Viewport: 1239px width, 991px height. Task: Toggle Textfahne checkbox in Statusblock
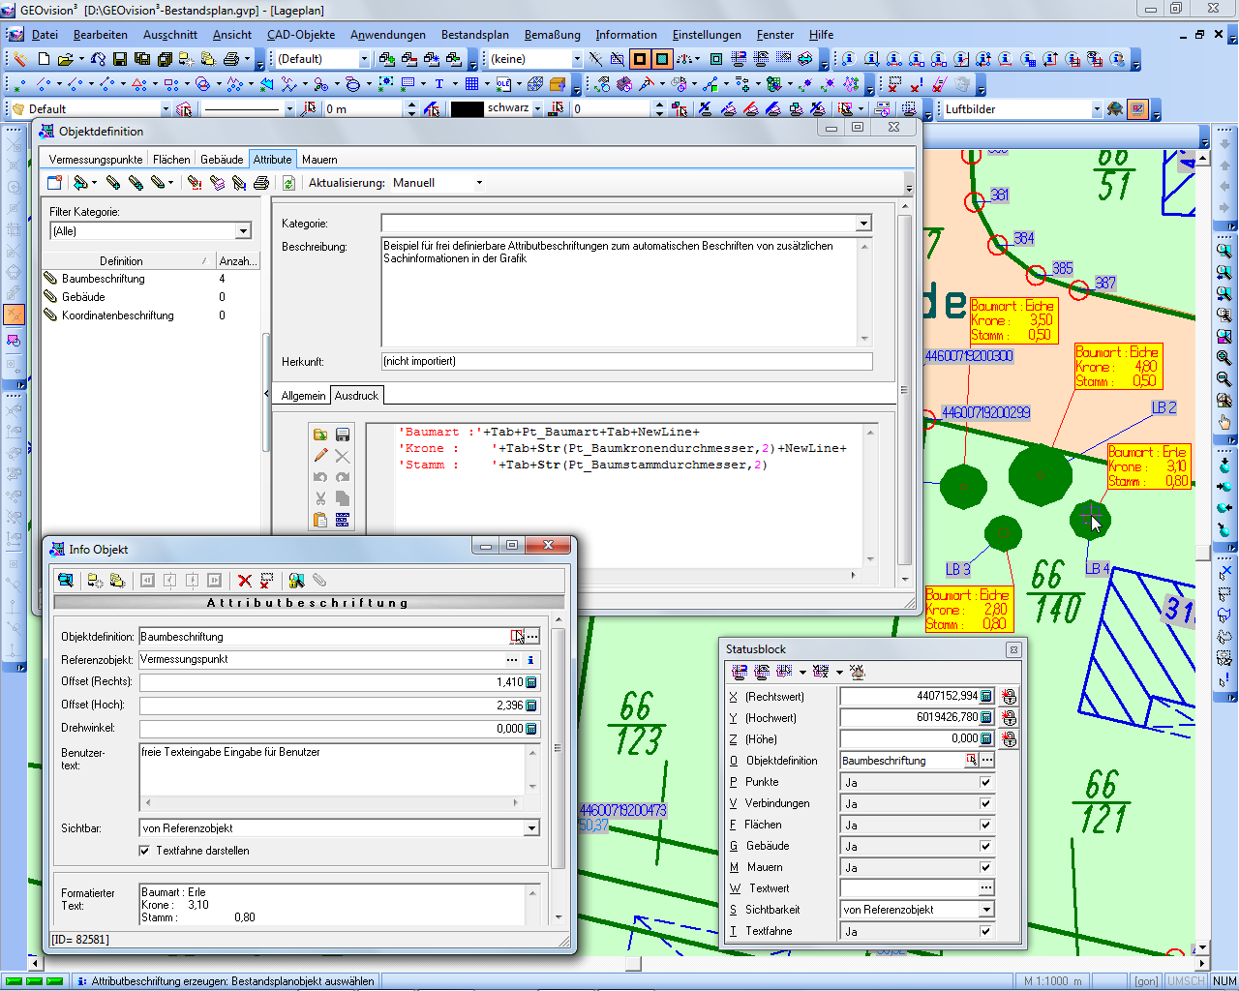tap(985, 931)
